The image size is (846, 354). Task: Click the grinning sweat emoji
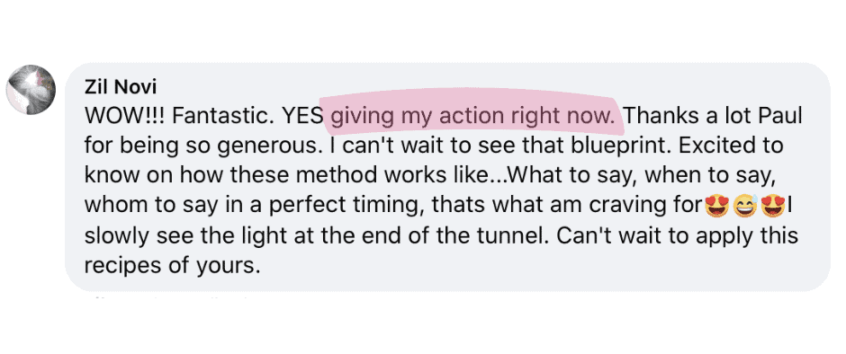pyautogui.click(x=745, y=206)
